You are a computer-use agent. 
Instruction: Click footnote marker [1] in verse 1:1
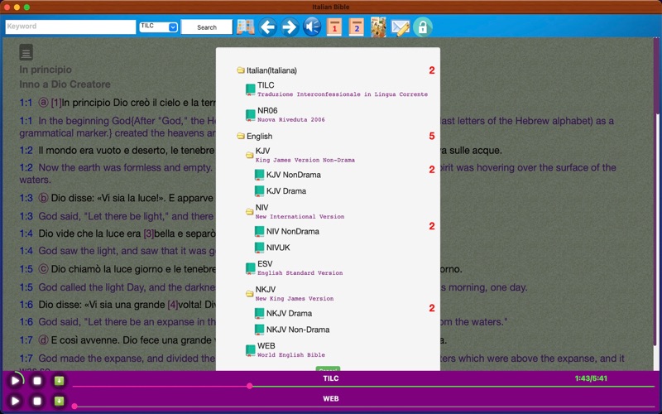[56, 103]
